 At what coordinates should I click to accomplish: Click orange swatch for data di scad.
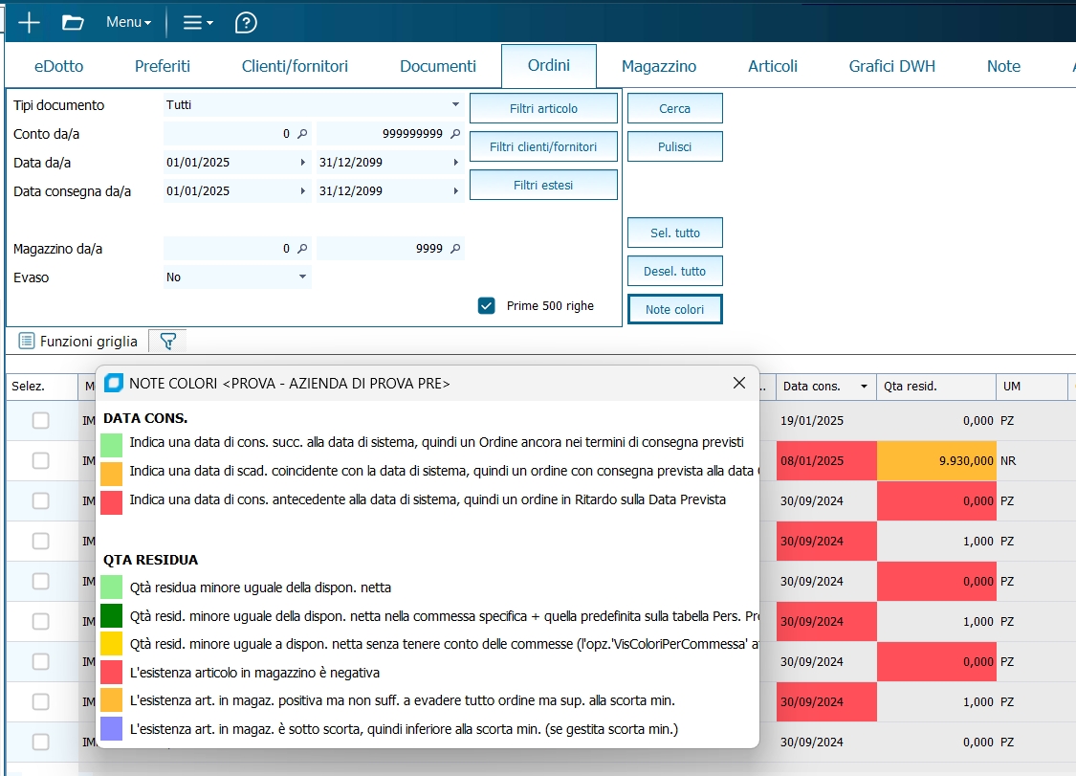111,473
